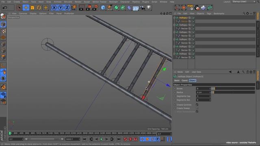The height and width of the screenshot is (146, 260).
Task: Adjust the Radius slider
Action: (x=233, y=92)
